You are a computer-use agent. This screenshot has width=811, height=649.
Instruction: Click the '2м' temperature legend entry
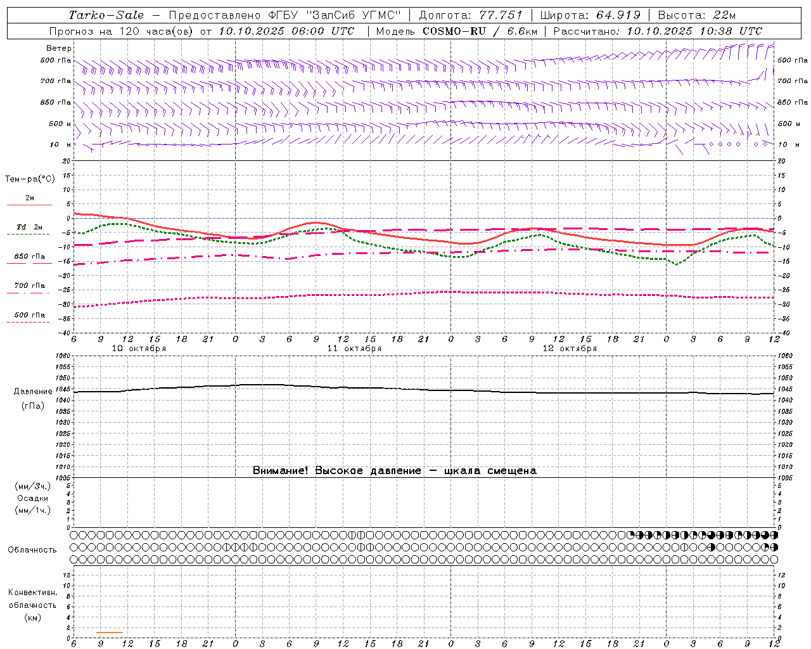pyautogui.click(x=30, y=198)
